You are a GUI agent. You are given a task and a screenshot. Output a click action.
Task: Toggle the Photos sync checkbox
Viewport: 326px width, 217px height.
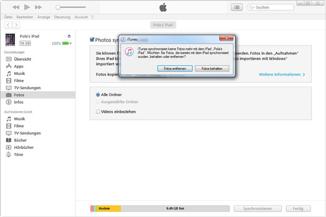click(92, 40)
